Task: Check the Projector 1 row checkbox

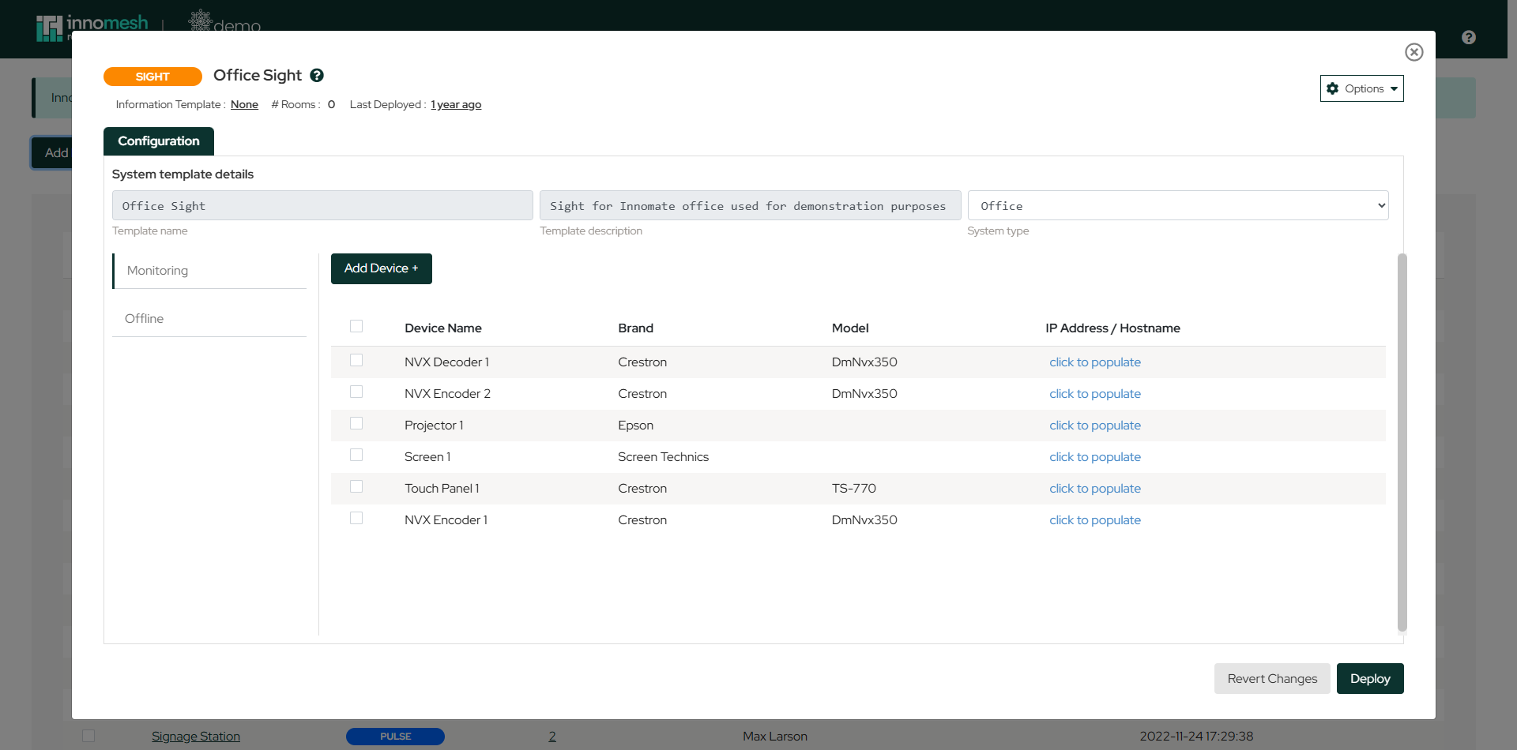Action: tap(356, 424)
